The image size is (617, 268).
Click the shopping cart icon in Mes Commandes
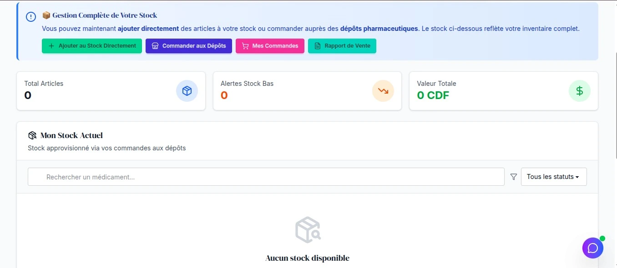245,46
